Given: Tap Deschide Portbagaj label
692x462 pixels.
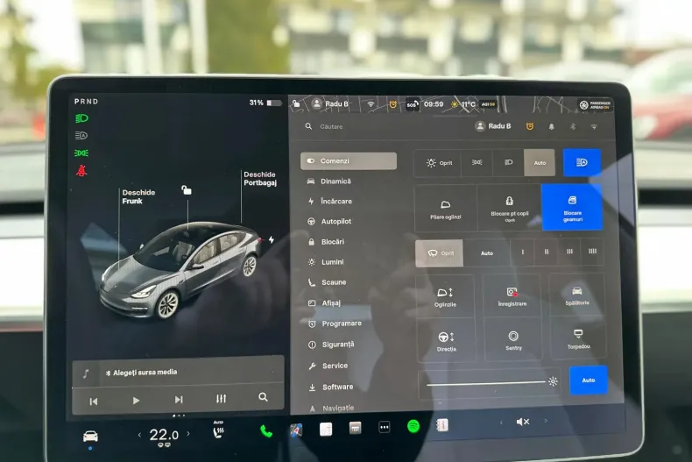Looking at the screenshot, I should pos(259,179).
